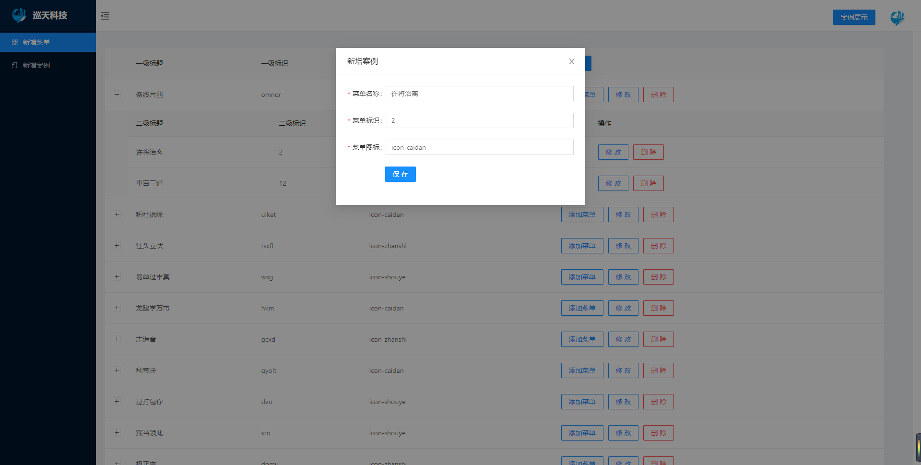921x465 pixels.
Task: Click the 保存 button in dialog
Action: [x=401, y=174]
